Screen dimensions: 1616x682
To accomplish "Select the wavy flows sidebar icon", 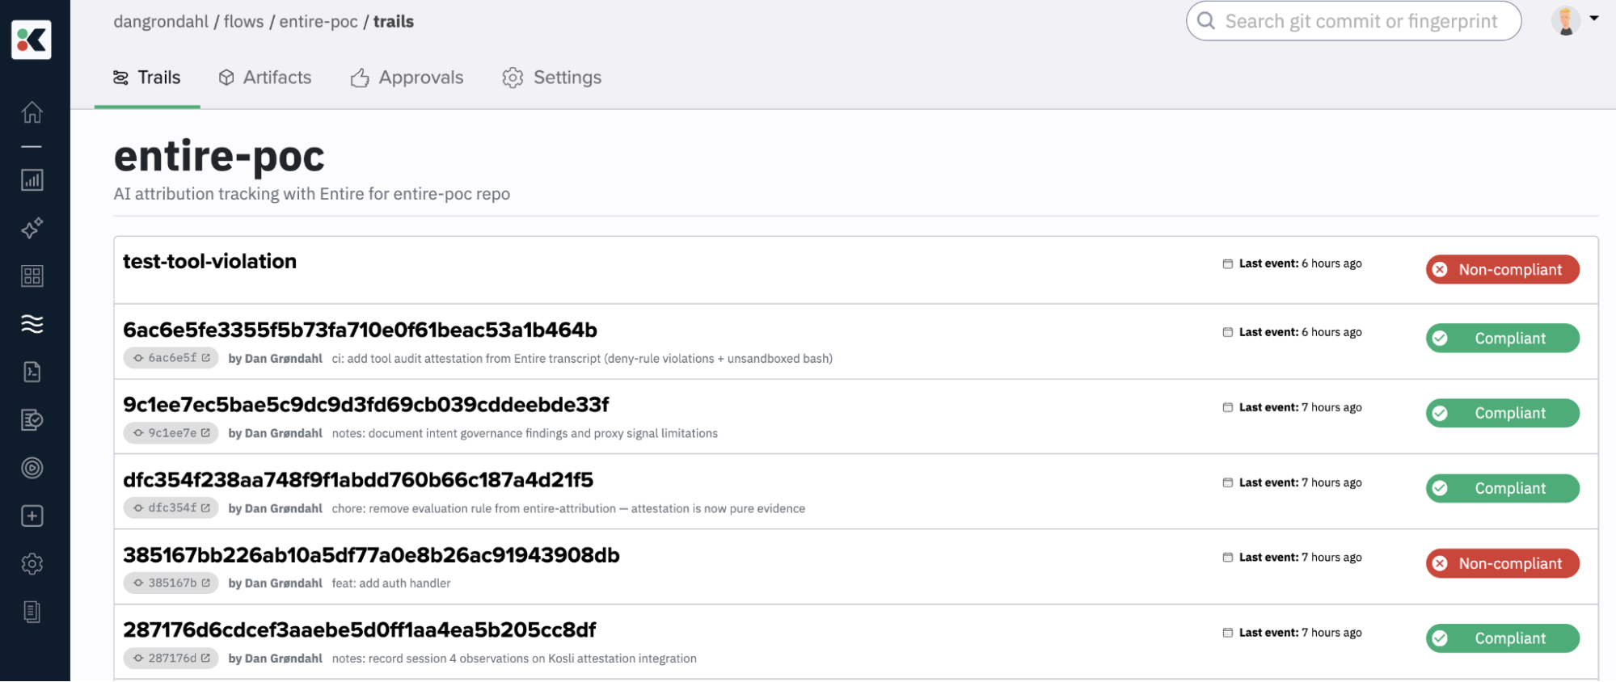I will click(32, 324).
